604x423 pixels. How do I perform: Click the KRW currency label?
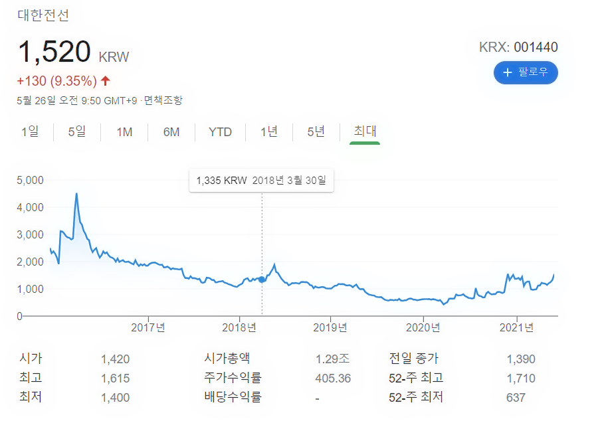coord(114,57)
